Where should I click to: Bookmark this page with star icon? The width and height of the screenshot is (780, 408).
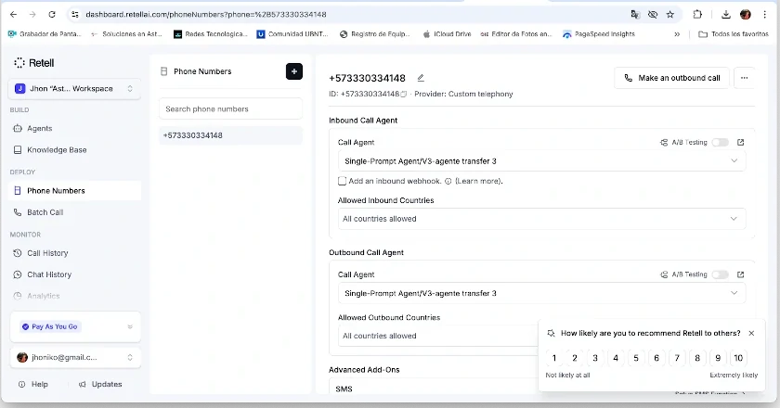(x=670, y=15)
